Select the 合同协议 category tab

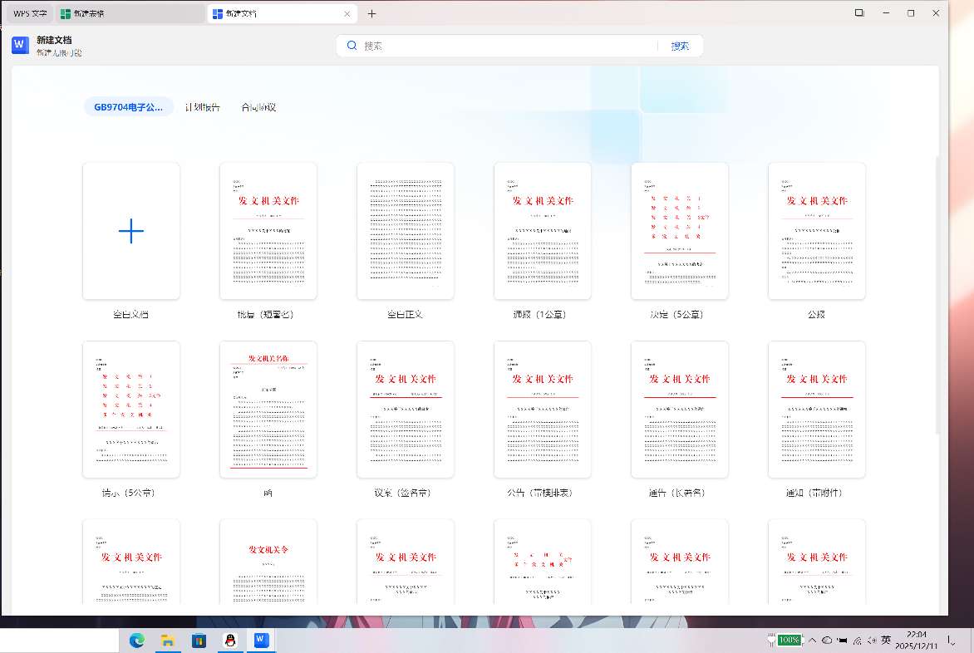258,107
